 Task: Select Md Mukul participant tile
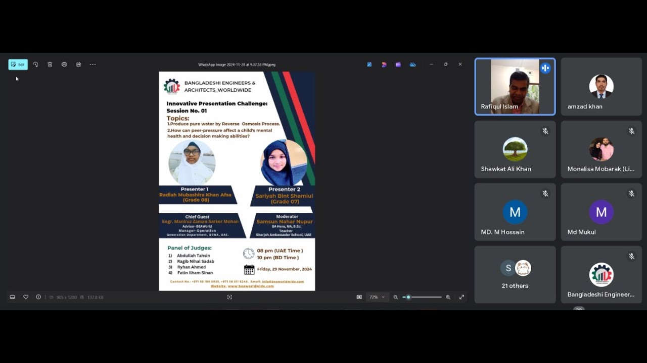pos(602,212)
